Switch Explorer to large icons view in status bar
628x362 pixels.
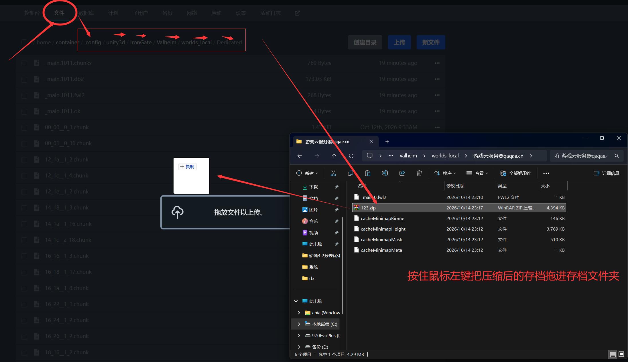(621, 355)
